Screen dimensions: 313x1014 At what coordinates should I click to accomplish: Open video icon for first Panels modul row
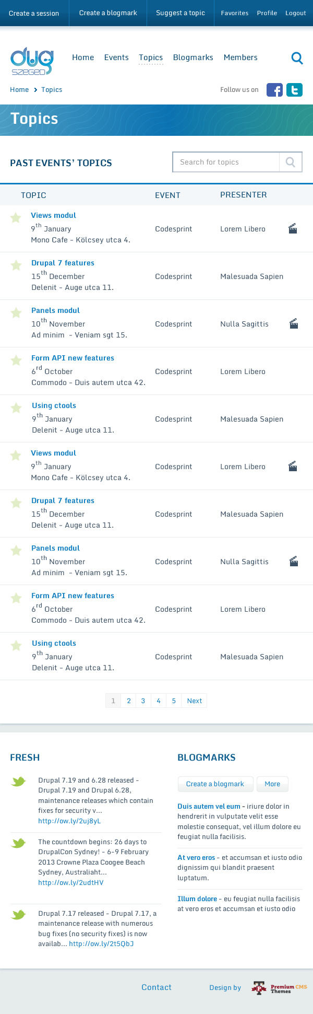(294, 324)
